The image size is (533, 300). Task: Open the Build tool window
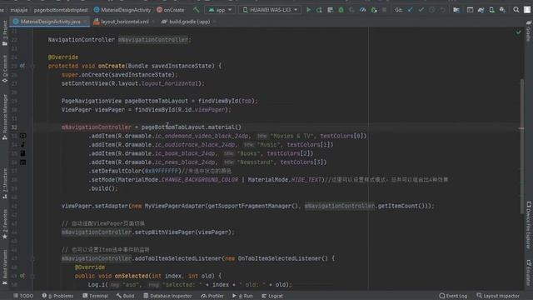(125, 296)
